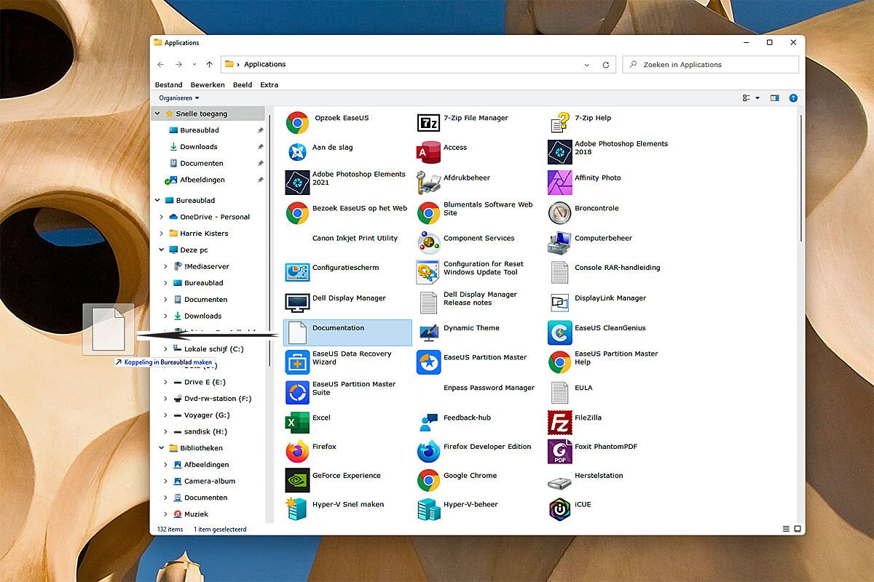Screen dimensions: 874x582
Task: Click the Excel application icon
Action: coord(297,422)
